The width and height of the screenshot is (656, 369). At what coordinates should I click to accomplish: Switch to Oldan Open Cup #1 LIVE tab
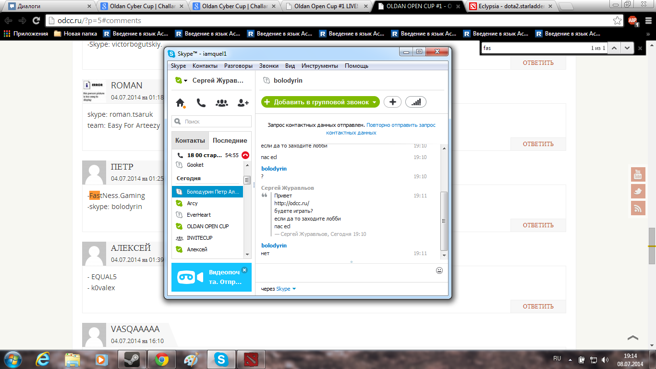[327, 6]
